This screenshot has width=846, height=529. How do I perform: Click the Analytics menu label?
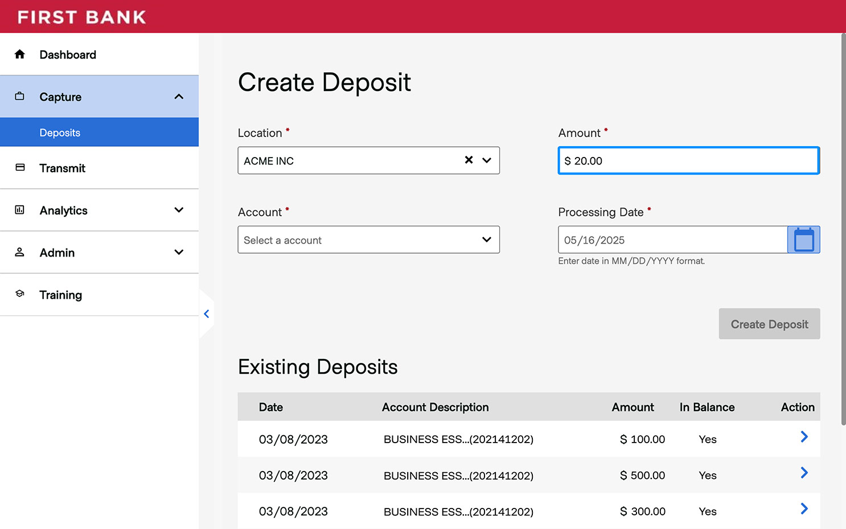tap(63, 210)
